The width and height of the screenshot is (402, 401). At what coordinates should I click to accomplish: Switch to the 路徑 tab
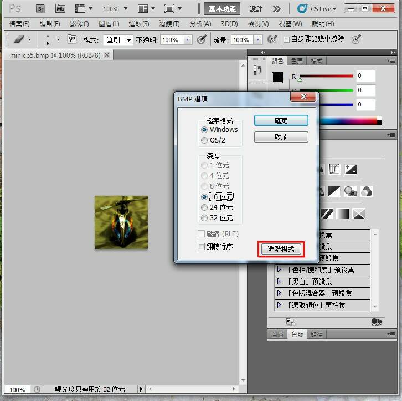coord(316,334)
